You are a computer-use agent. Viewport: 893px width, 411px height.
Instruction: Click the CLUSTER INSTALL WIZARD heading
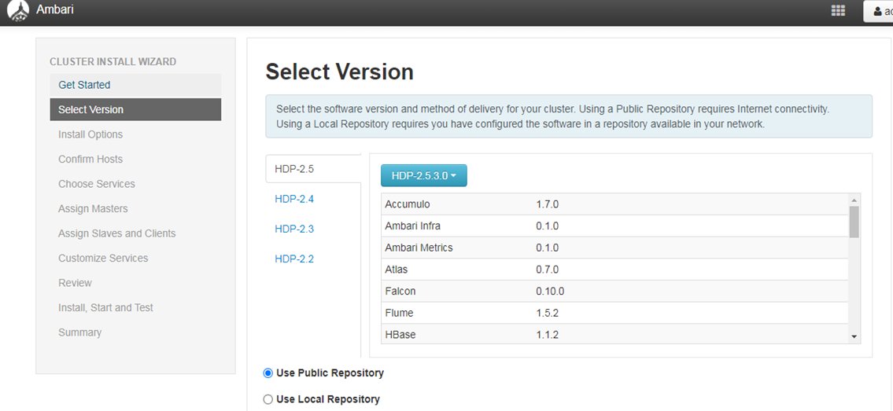(x=113, y=61)
